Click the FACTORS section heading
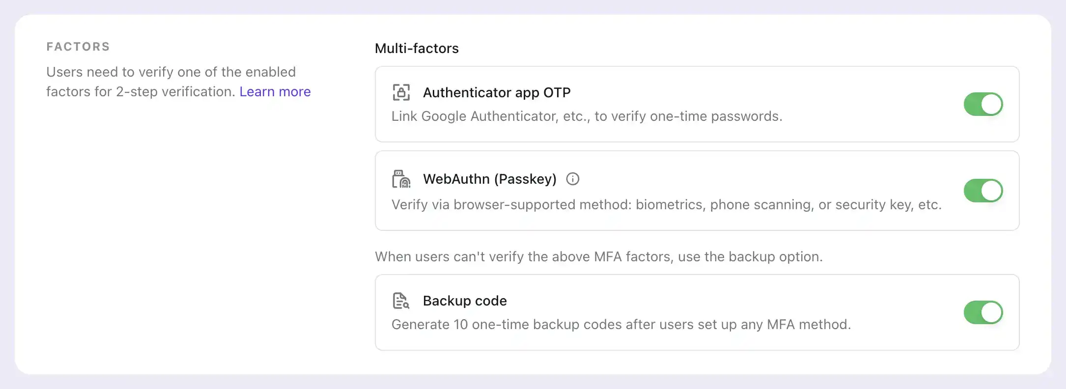The height and width of the screenshot is (389, 1066). point(78,47)
